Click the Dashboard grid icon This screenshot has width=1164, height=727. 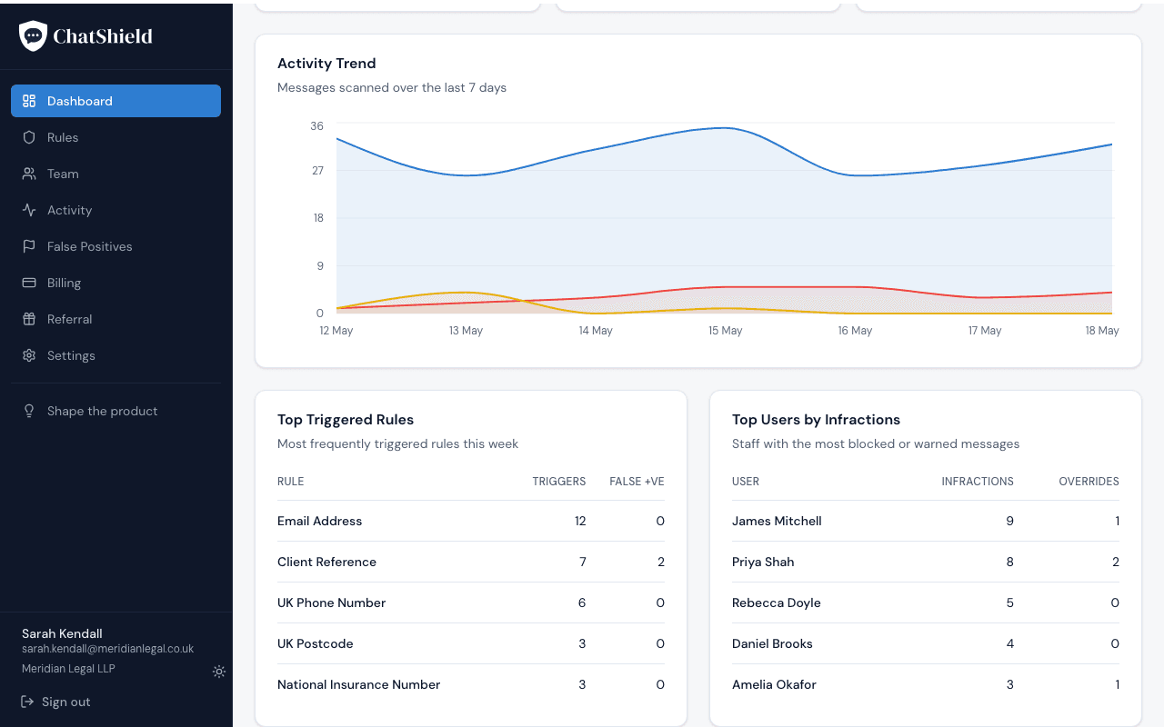coord(29,101)
